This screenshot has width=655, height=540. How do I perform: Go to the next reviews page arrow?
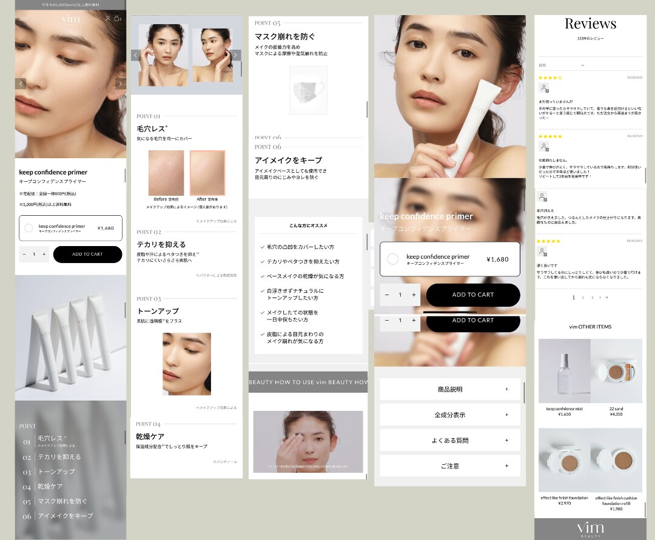point(600,298)
